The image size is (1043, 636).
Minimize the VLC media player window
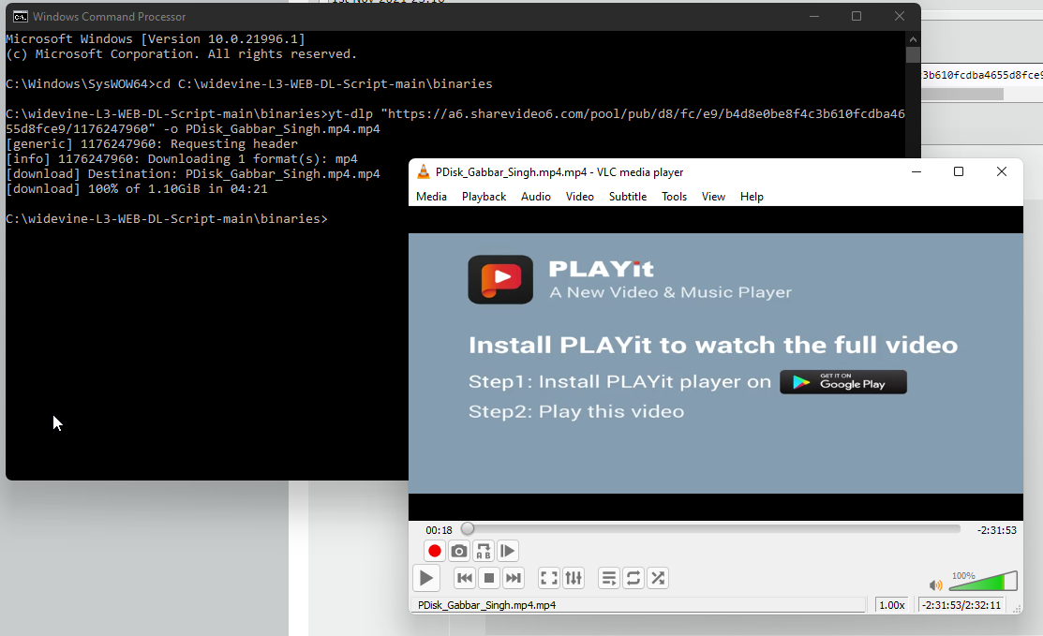(916, 172)
